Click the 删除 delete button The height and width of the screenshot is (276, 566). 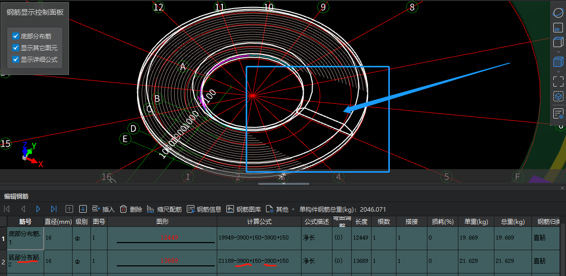coord(130,209)
